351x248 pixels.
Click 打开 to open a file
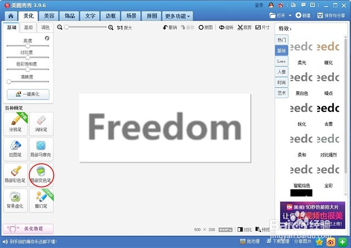click(x=278, y=15)
